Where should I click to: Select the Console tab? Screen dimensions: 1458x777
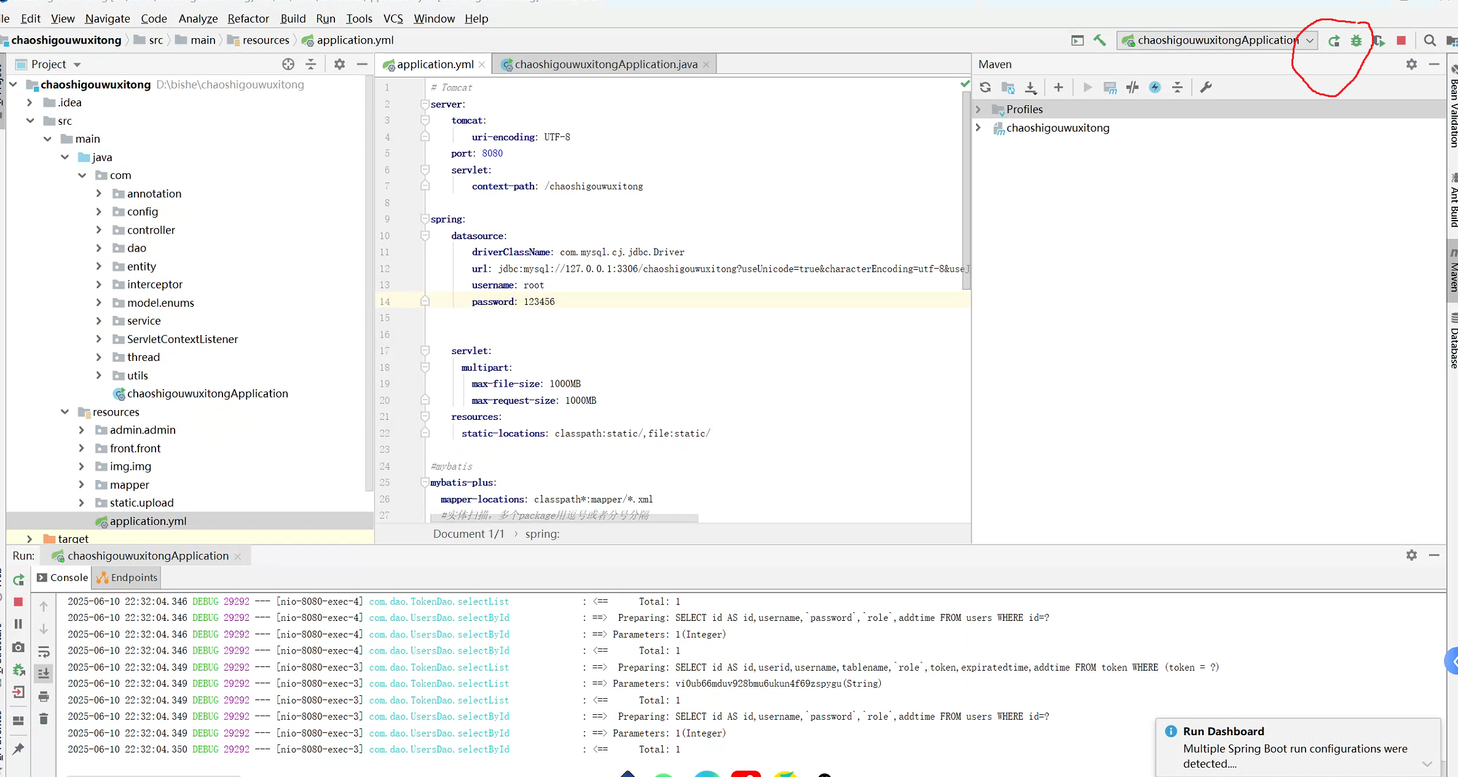(62, 577)
